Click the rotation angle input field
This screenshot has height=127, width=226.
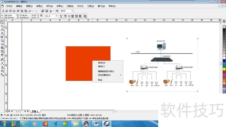pyautogui.click(x=53, y=16)
